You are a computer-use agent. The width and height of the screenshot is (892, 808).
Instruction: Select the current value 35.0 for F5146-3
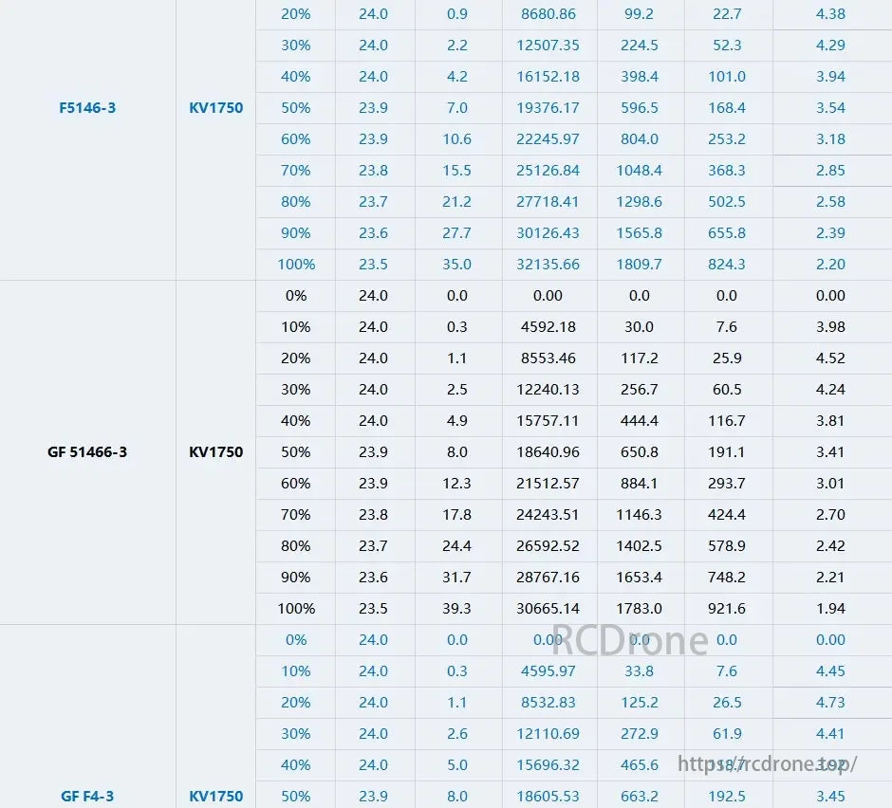pos(457,265)
